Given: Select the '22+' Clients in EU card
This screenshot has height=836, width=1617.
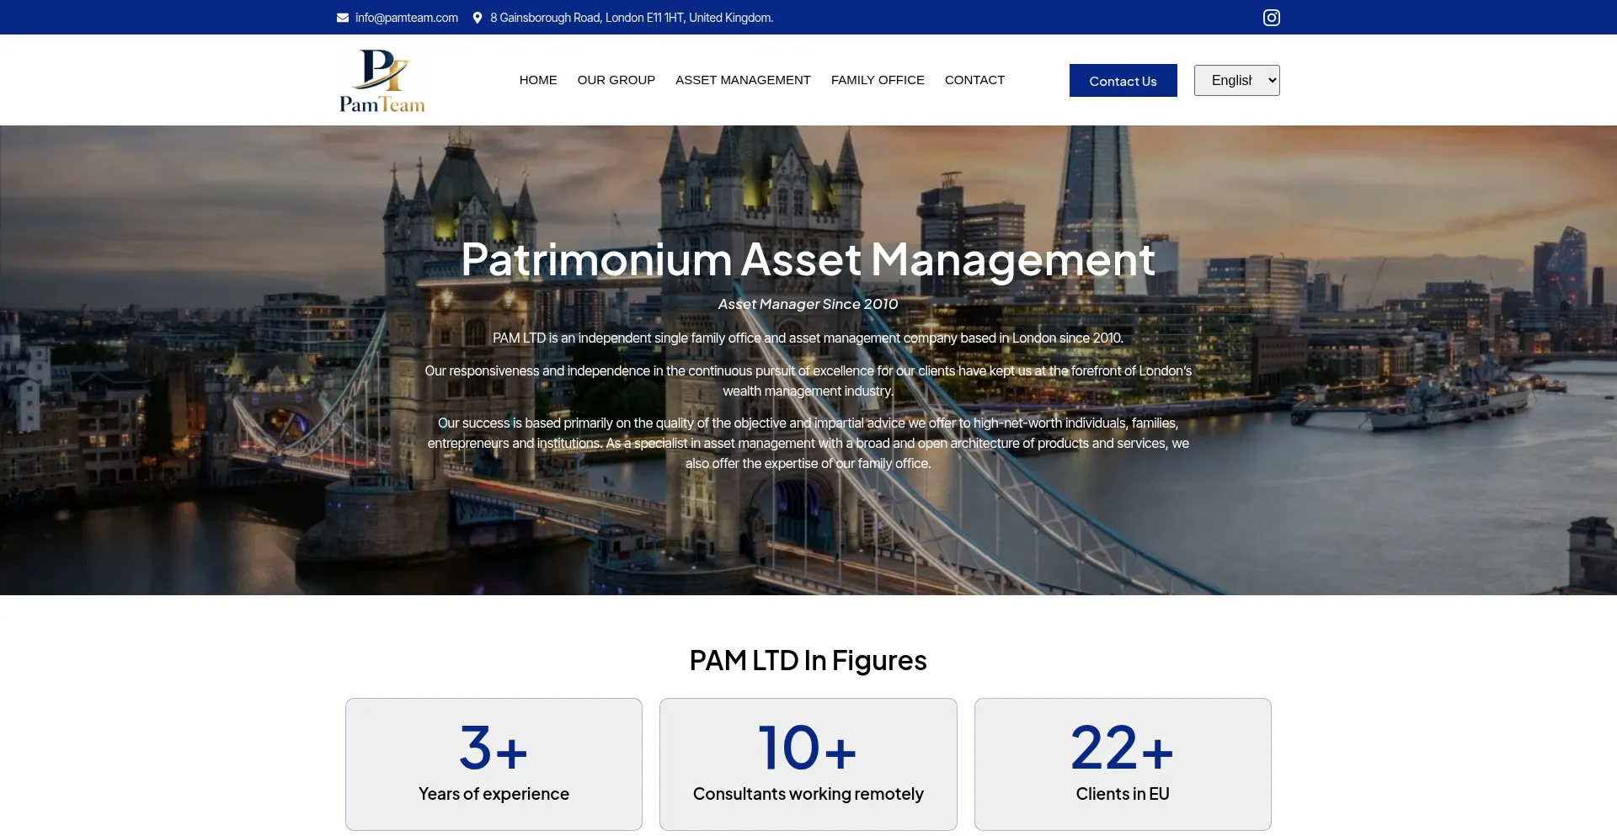Looking at the screenshot, I should pos(1123,764).
